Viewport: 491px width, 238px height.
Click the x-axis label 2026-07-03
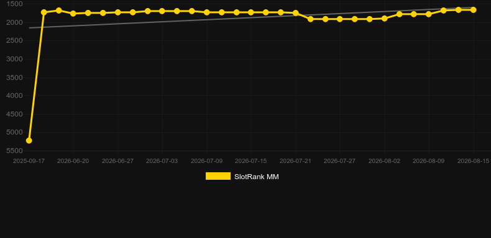pyautogui.click(x=162, y=161)
